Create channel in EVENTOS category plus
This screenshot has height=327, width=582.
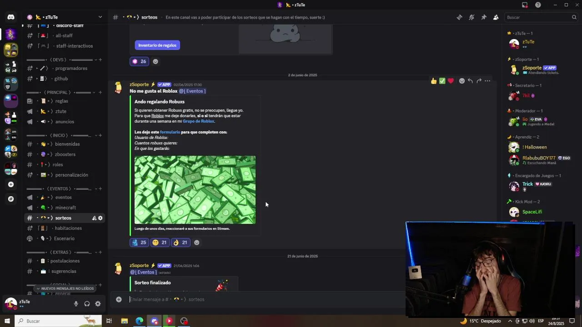100,188
